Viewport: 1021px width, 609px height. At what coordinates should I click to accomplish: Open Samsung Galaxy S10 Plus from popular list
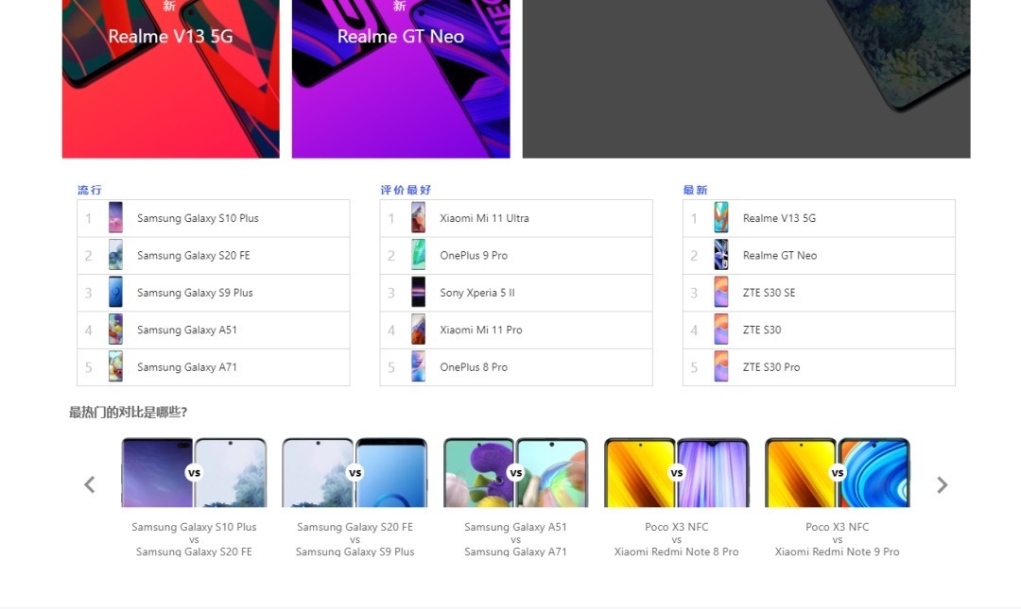click(x=198, y=218)
